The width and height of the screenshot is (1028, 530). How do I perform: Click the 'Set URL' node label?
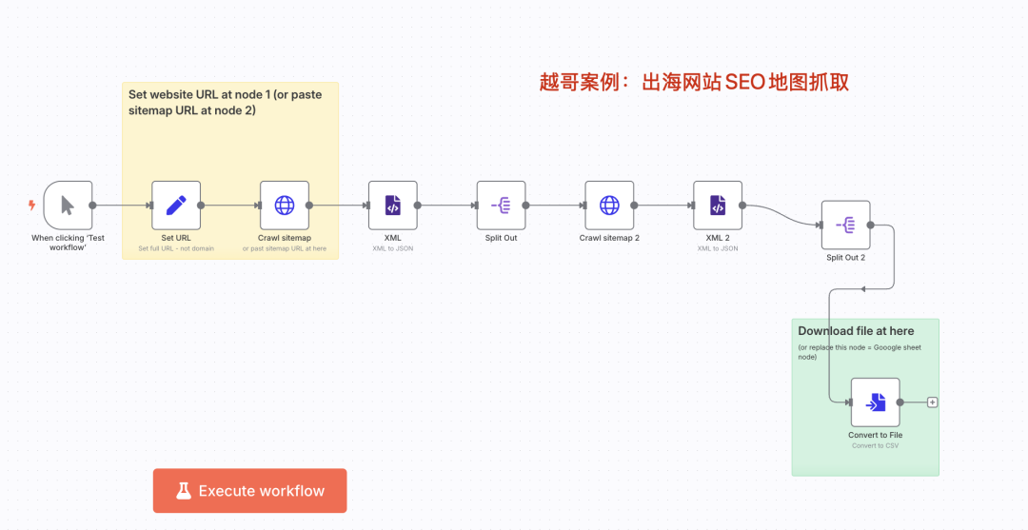coord(176,238)
